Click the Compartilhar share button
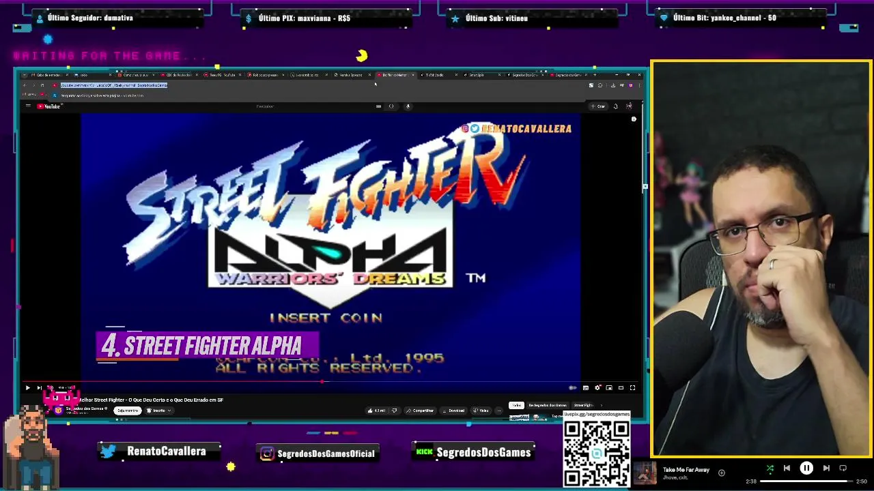This screenshot has width=874, height=491. click(x=420, y=411)
